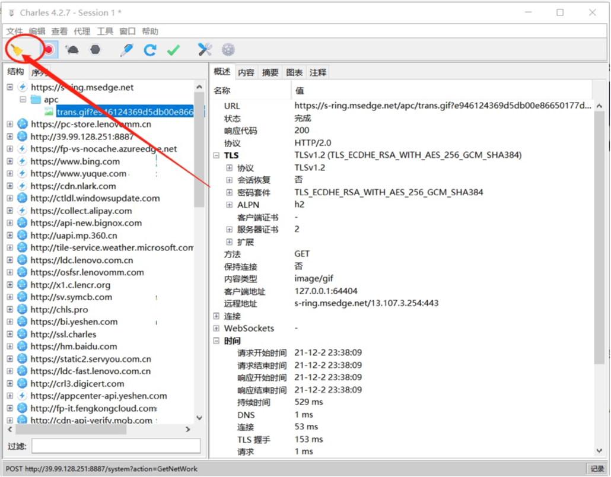Switch to the 摘要 tab
Viewport: 611px width, 477px height.
click(x=270, y=72)
